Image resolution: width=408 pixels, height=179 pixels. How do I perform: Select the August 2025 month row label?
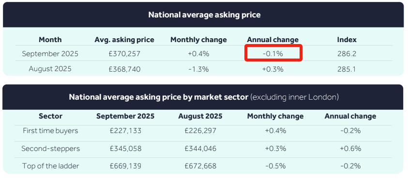pyautogui.click(x=50, y=69)
